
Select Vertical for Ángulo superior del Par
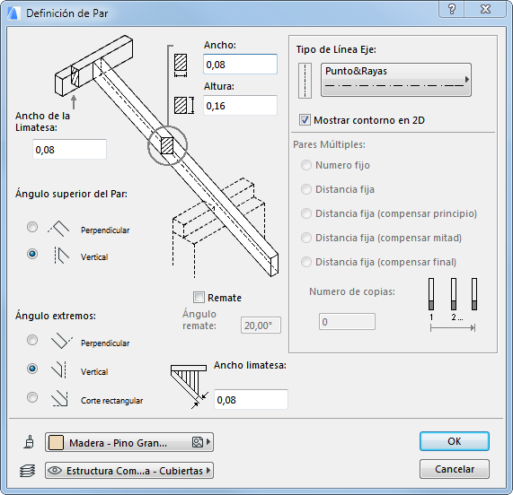point(32,254)
